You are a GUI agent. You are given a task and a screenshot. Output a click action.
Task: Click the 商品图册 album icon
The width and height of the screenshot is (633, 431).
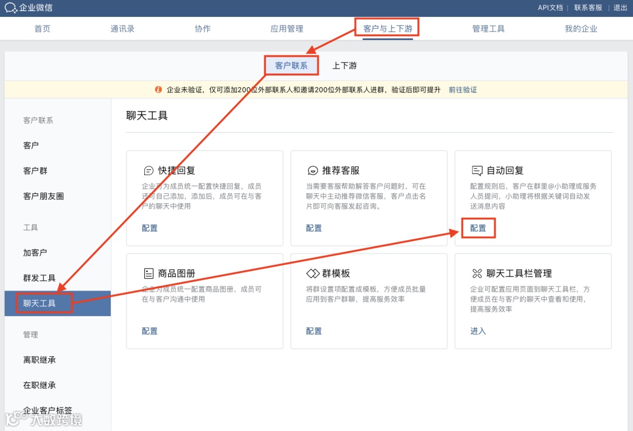point(148,273)
